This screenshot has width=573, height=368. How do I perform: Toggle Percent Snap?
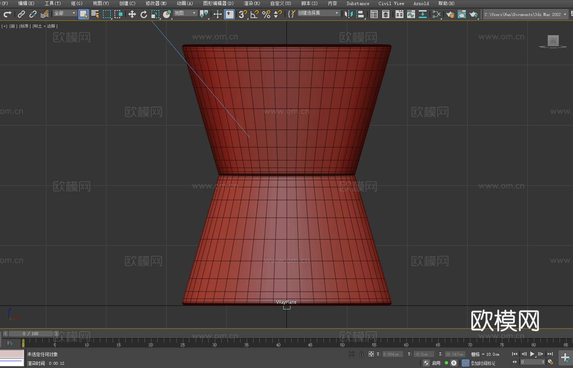[266, 14]
